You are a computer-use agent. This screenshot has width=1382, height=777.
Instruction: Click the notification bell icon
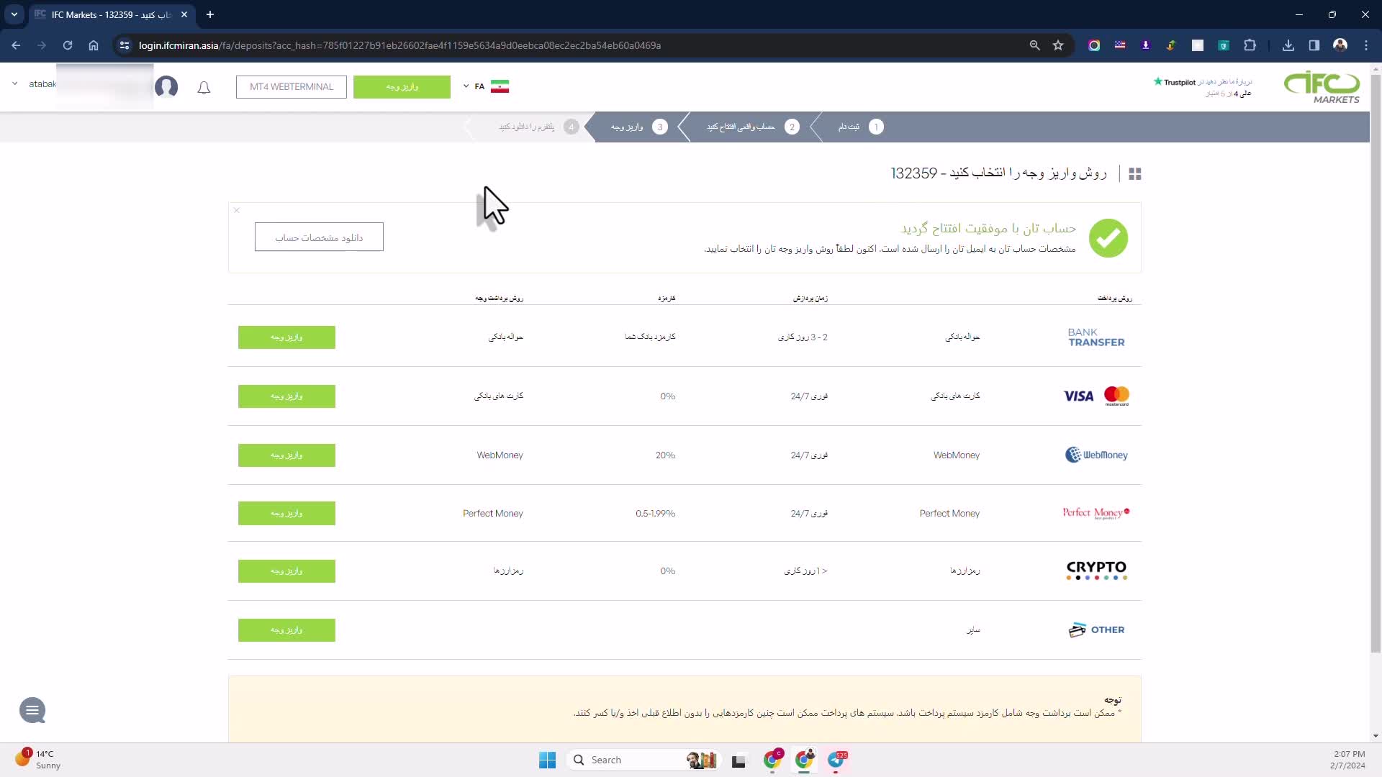coord(204,87)
